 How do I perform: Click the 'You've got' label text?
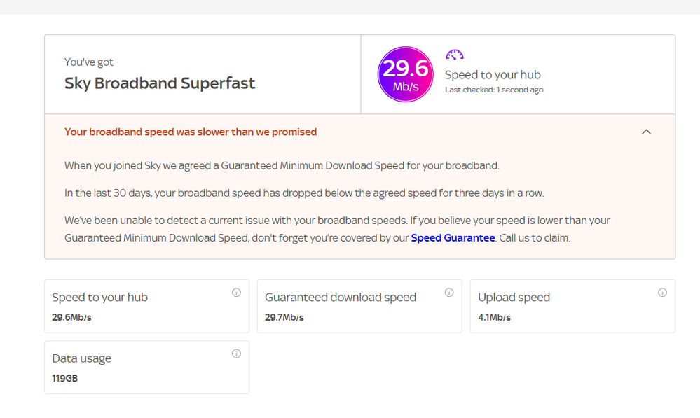coord(89,62)
